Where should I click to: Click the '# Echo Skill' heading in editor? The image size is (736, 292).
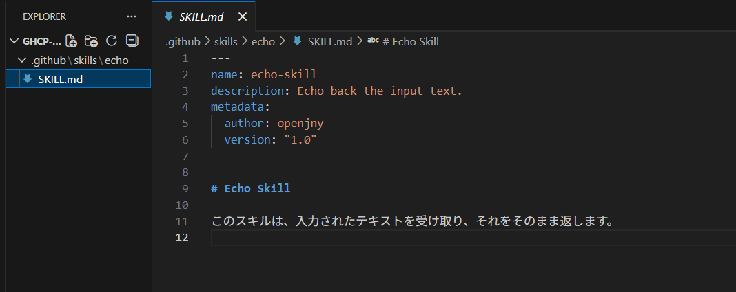click(x=251, y=189)
